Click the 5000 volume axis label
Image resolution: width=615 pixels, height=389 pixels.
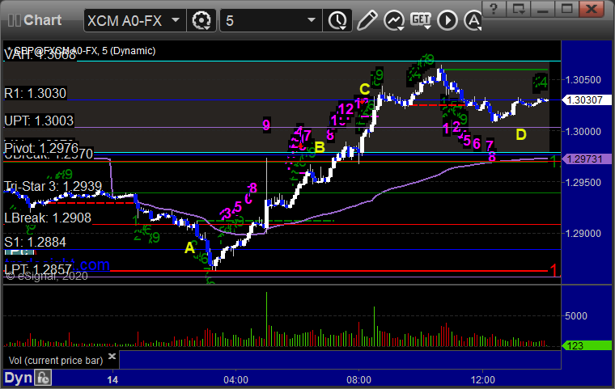576,315
